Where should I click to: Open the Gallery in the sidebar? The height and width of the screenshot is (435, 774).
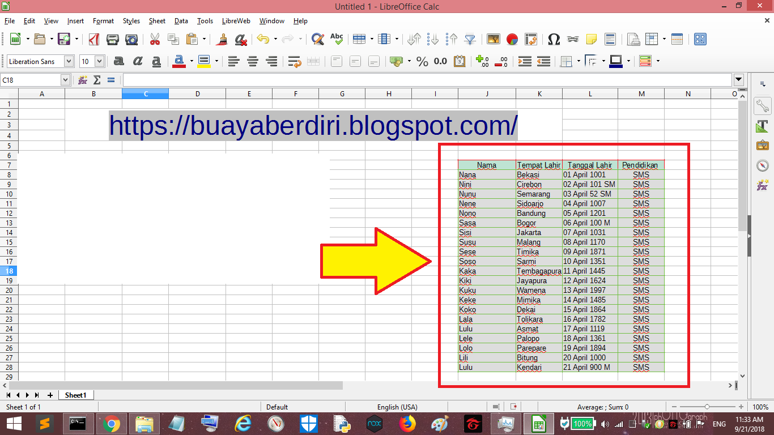click(763, 146)
